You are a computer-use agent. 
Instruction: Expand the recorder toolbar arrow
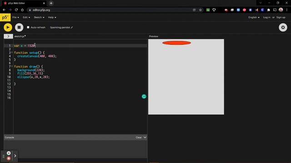tap(15, 156)
